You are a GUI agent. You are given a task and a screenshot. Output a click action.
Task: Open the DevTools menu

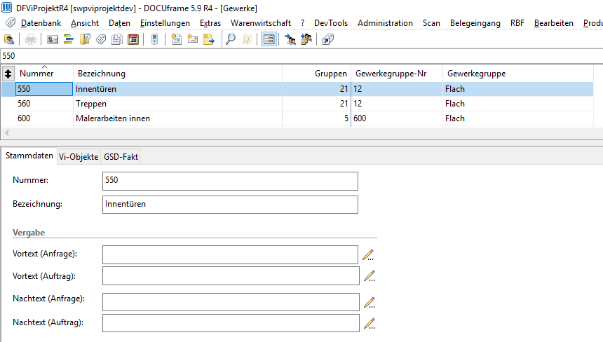tap(331, 23)
